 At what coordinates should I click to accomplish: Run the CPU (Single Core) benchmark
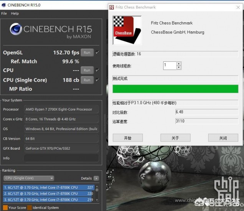(x=87, y=80)
